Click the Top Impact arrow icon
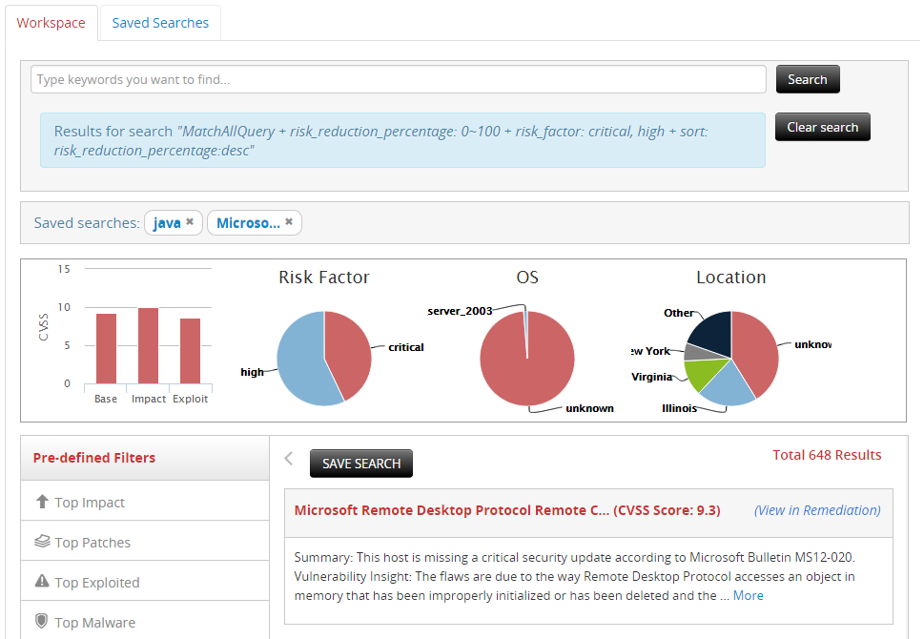Image resolution: width=924 pixels, height=639 pixels. coord(42,502)
